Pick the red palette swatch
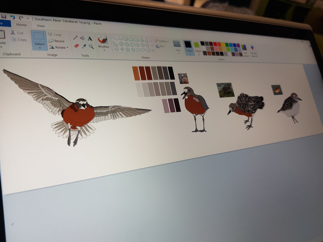The width and height of the screenshot is (323, 242). [215, 44]
